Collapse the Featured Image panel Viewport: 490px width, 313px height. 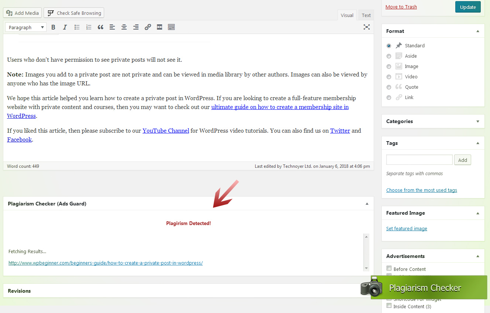(x=478, y=213)
